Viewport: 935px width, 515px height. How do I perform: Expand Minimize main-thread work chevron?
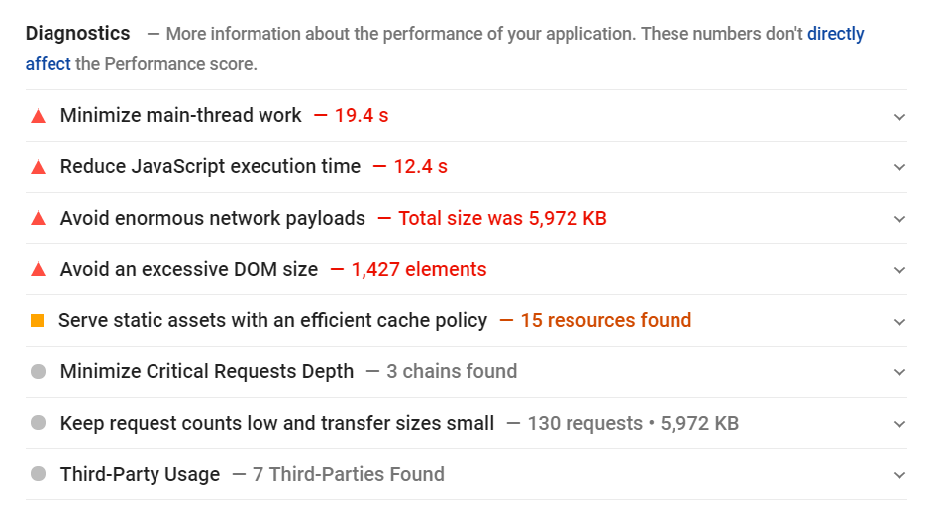[899, 117]
